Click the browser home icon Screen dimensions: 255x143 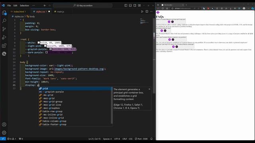coord(167,8)
